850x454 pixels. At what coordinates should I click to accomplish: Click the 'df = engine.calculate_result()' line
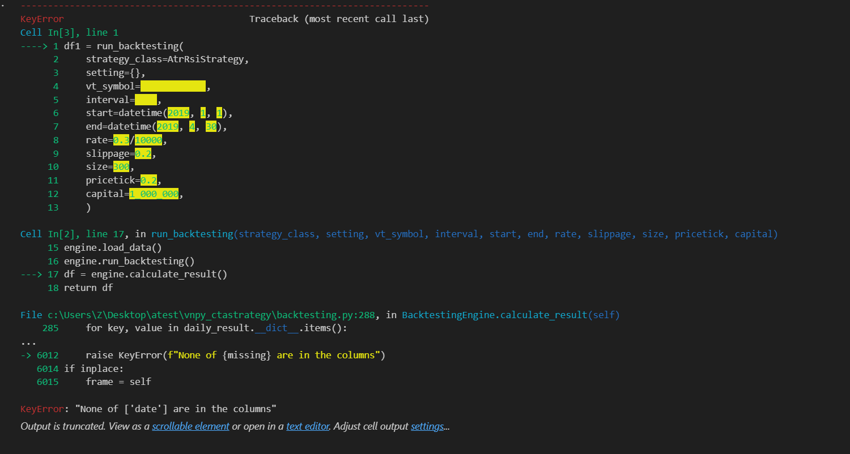coord(146,275)
